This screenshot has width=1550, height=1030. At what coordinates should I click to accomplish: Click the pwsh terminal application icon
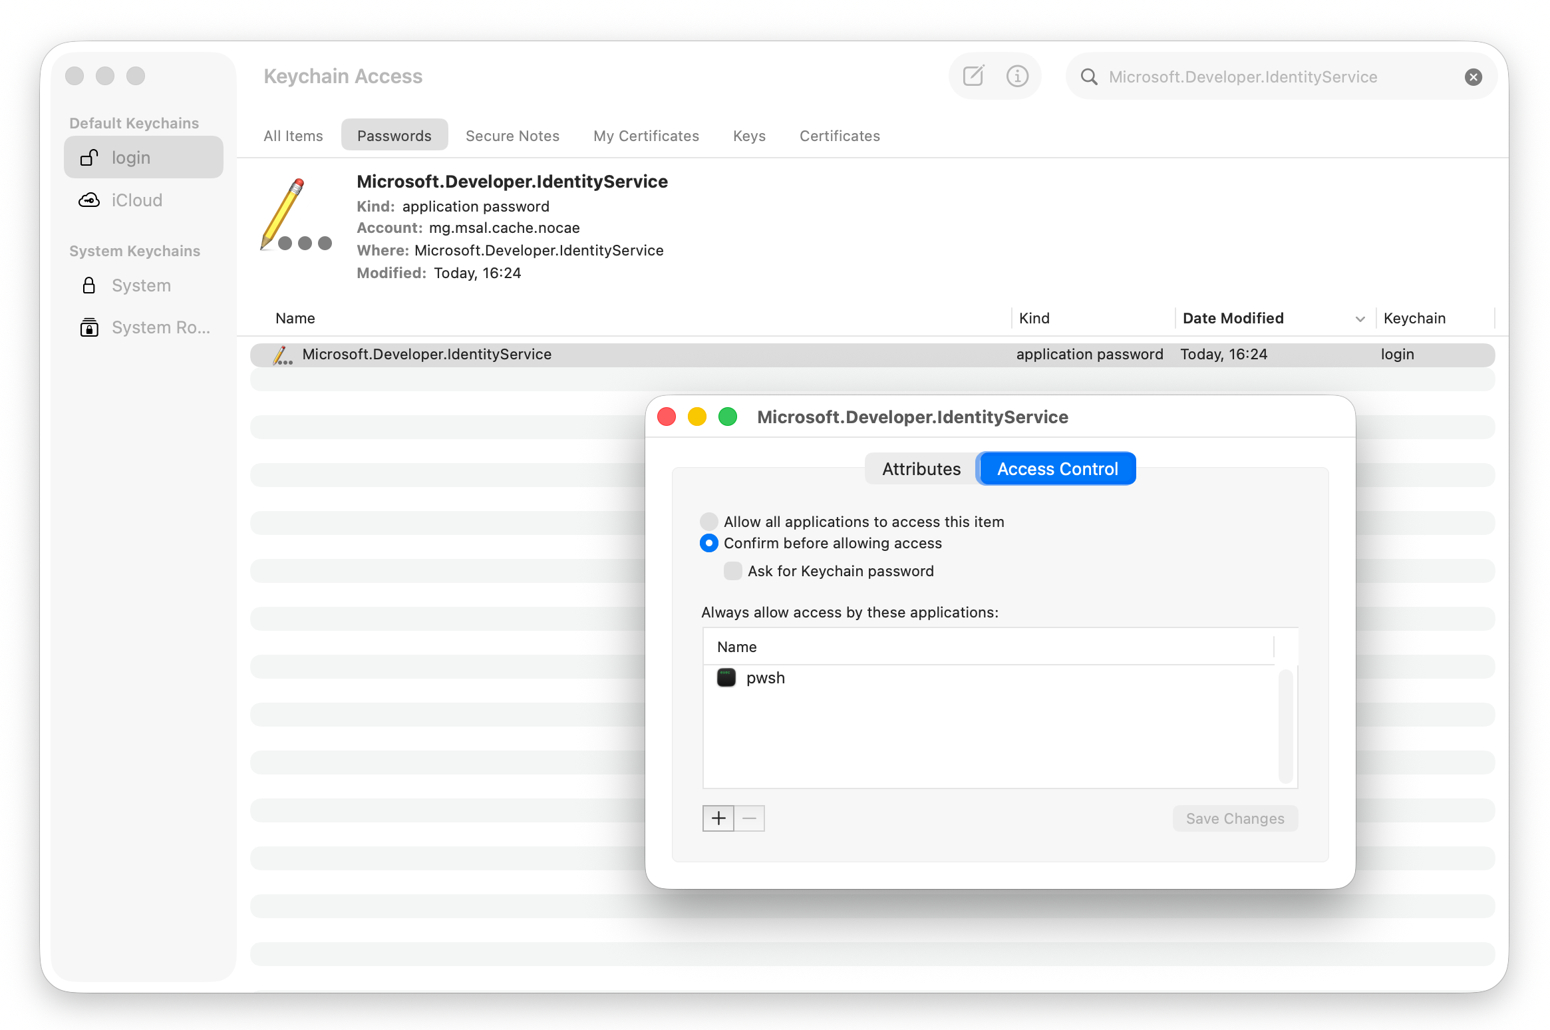726,678
